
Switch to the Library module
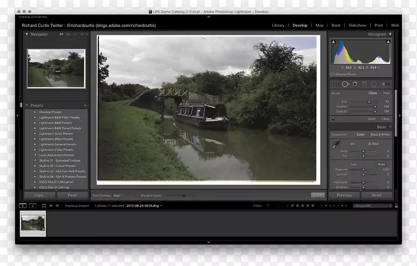pyautogui.click(x=278, y=25)
